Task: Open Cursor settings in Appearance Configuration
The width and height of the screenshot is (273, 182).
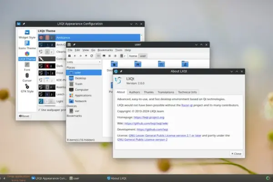Action: pos(27,77)
